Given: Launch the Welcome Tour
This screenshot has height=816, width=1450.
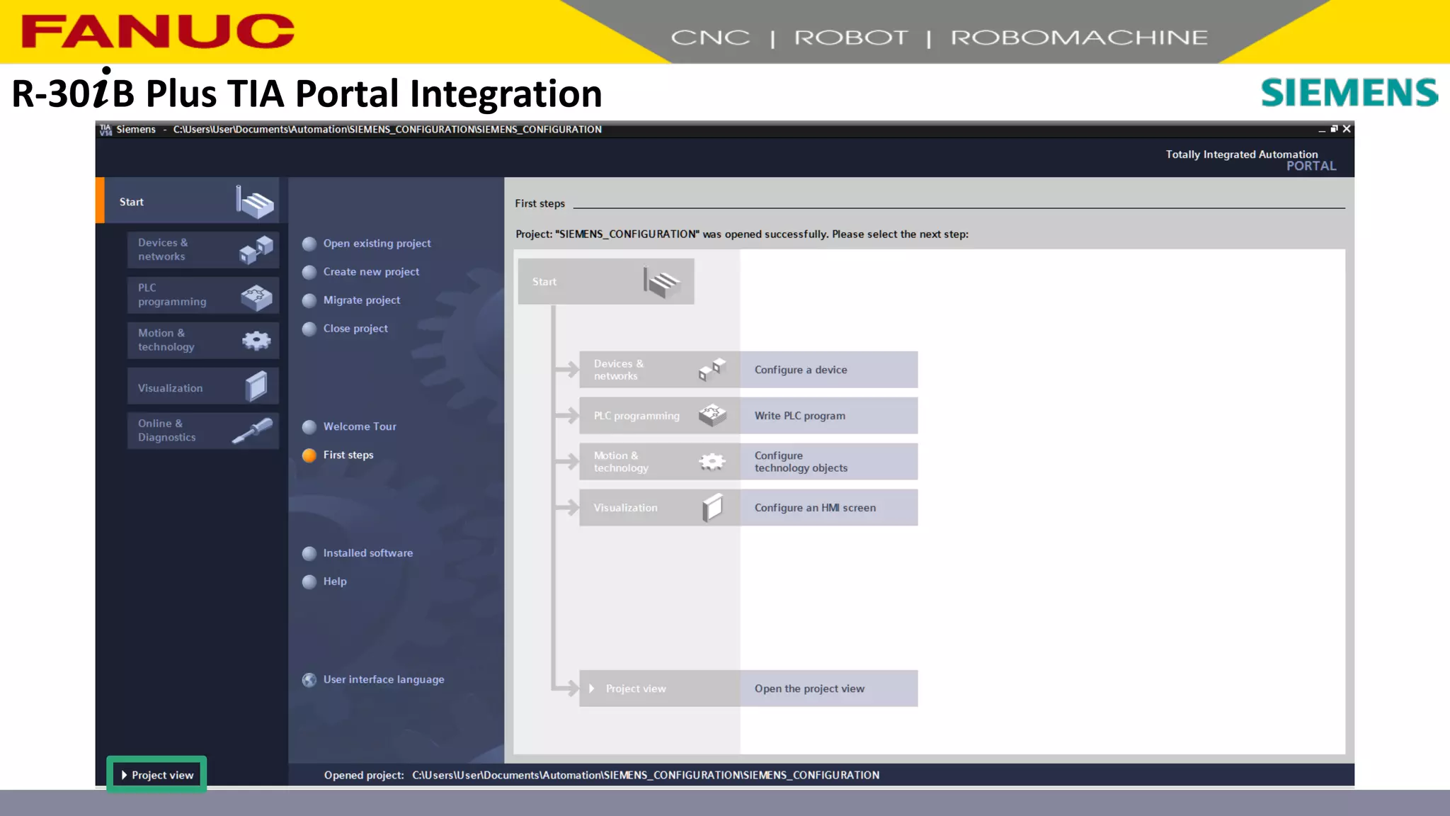Looking at the screenshot, I should tap(360, 426).
